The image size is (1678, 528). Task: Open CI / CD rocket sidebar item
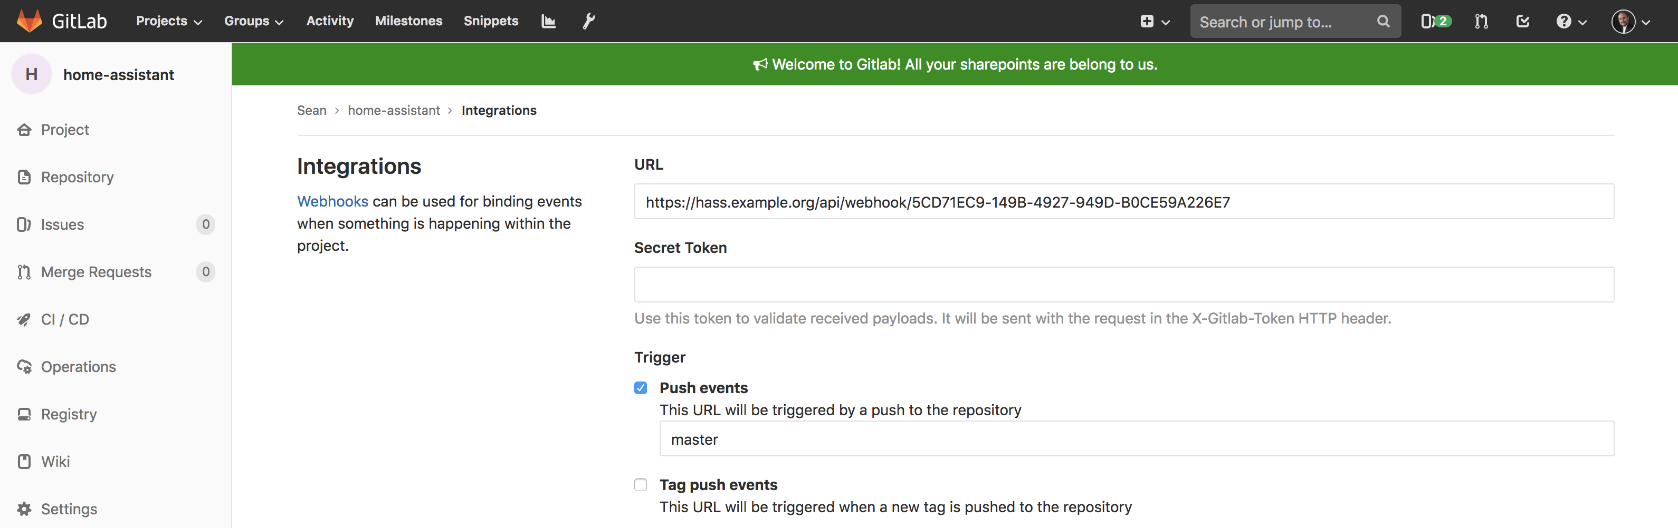click(x=64, y=319)
